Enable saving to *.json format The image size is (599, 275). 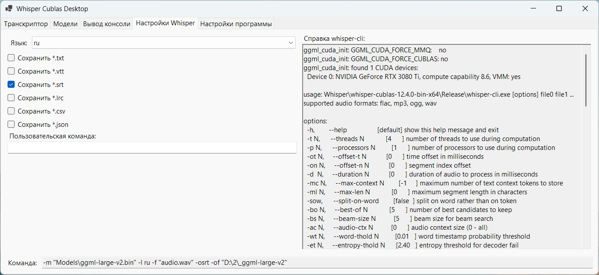point(12,124)
